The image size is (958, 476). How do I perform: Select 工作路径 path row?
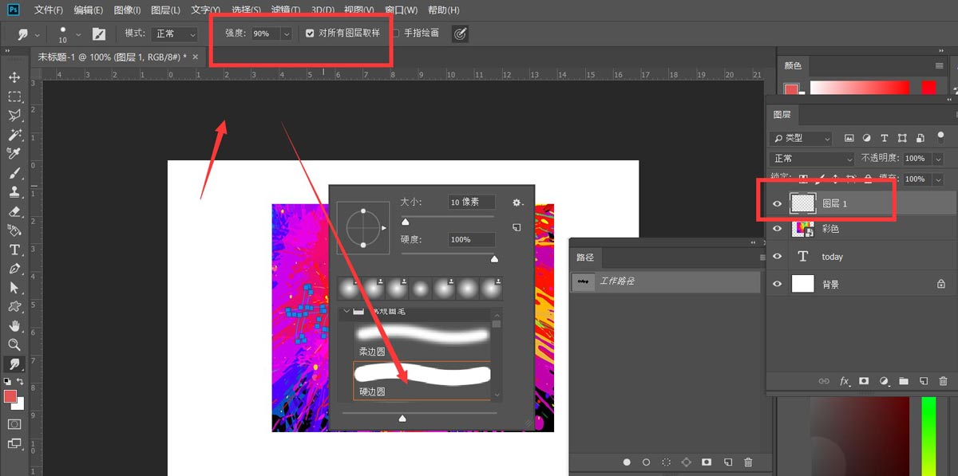(666, 281)
